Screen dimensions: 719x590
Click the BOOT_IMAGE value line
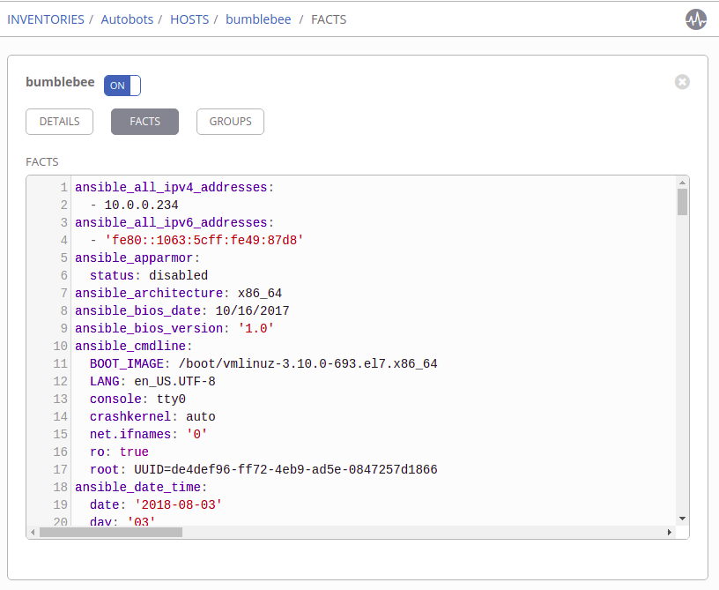[x=264, y=363]
